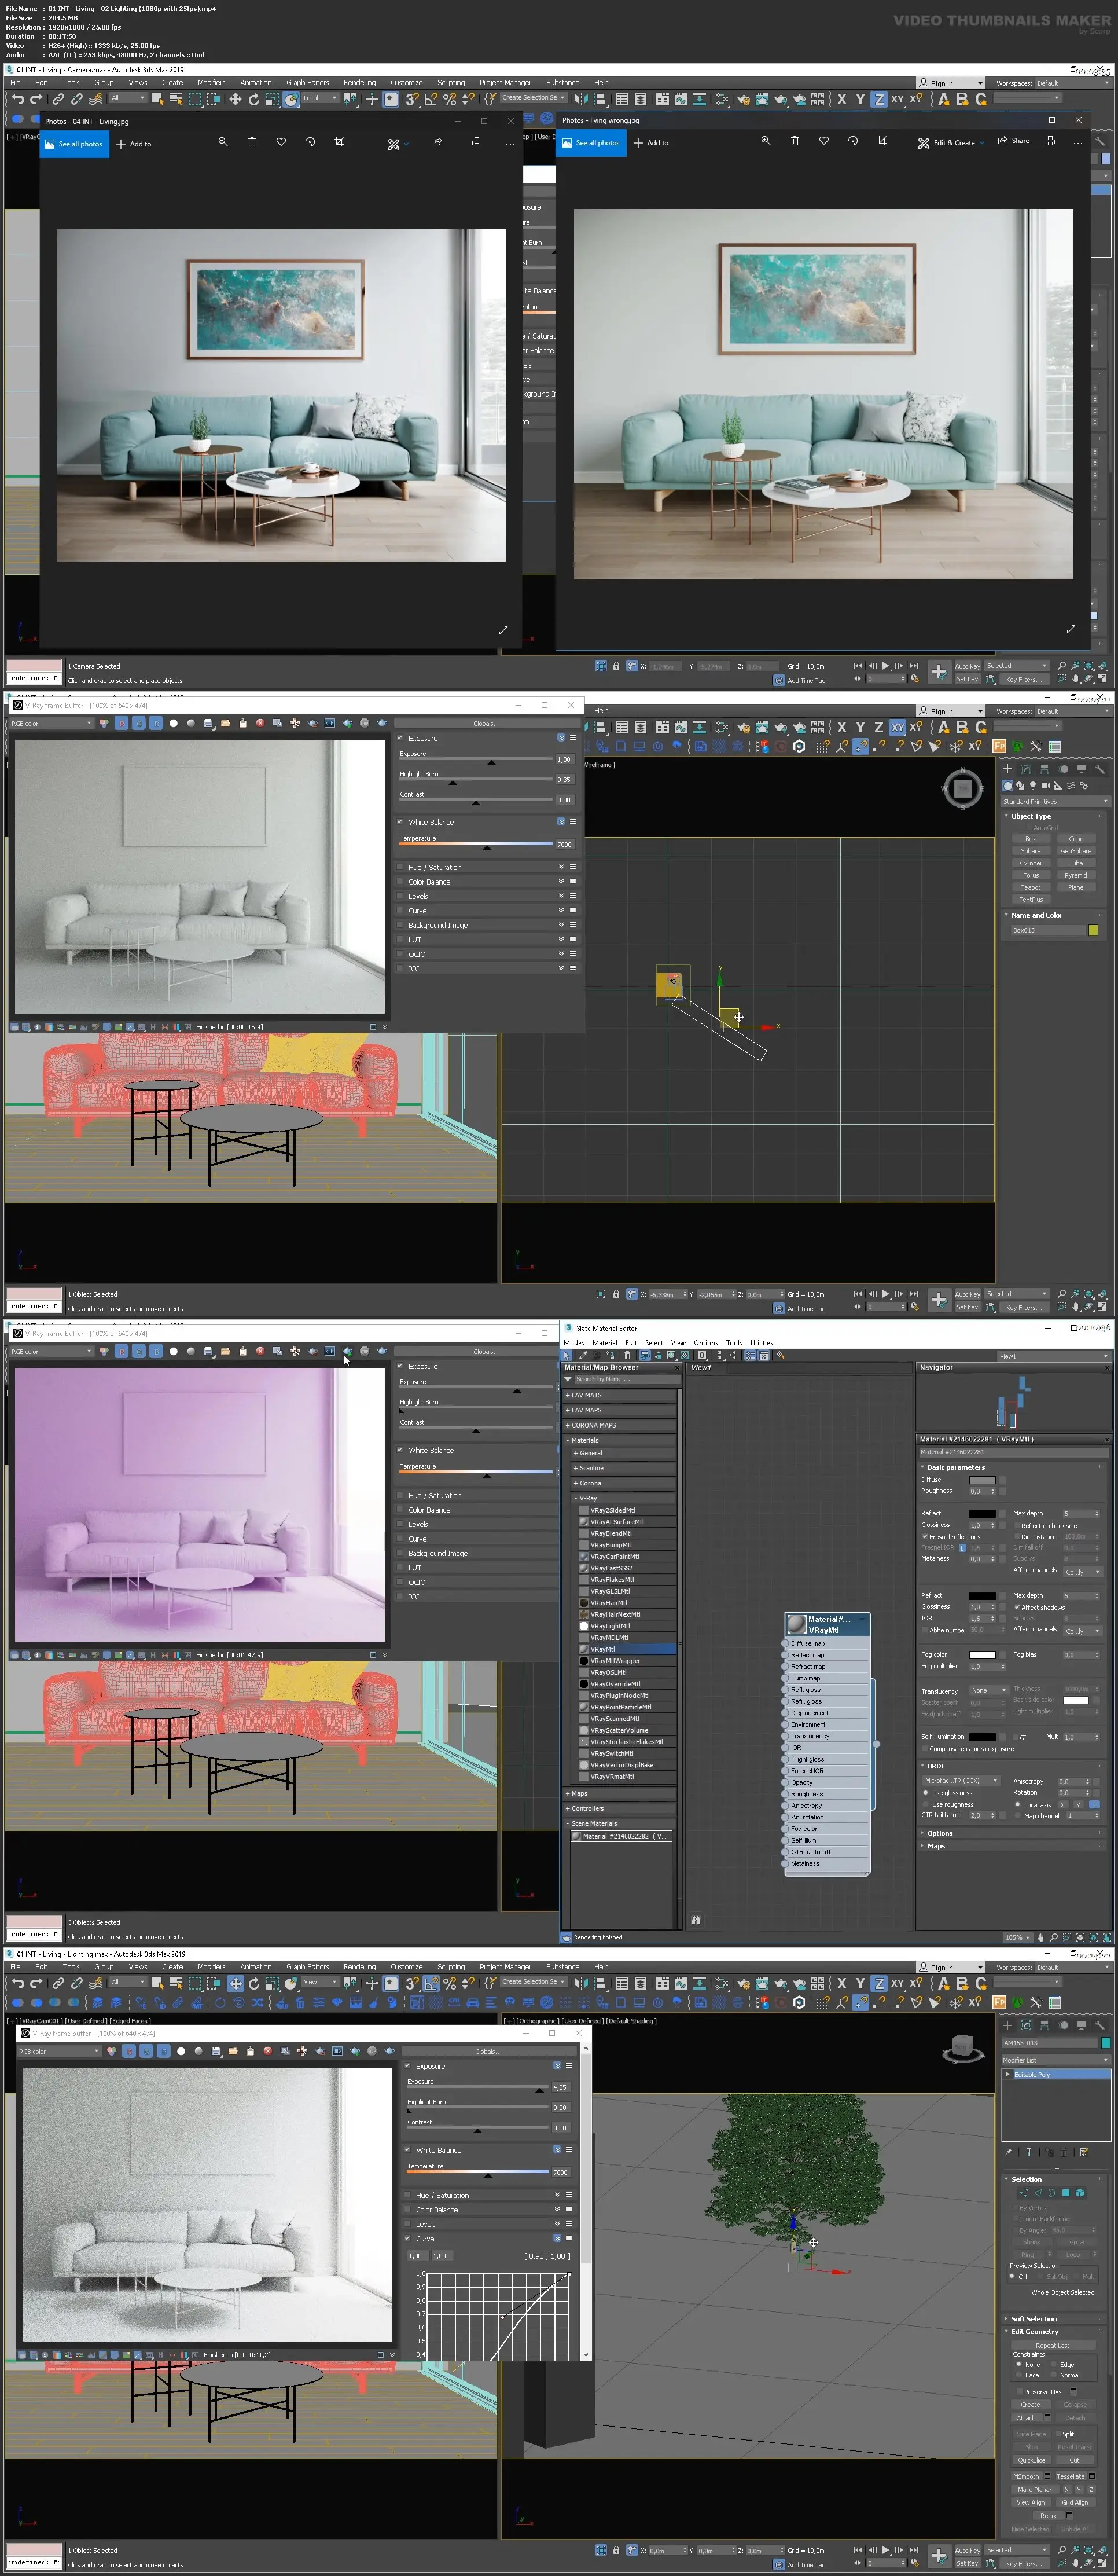Image resolution: width=1118 pixels, height=2576 pixels.
Task: Click Fog color white swatch
Action: tap(982, 1654)
